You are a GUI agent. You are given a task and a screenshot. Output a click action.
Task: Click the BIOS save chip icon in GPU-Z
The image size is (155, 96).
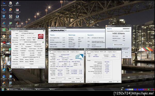coord(43,42)
